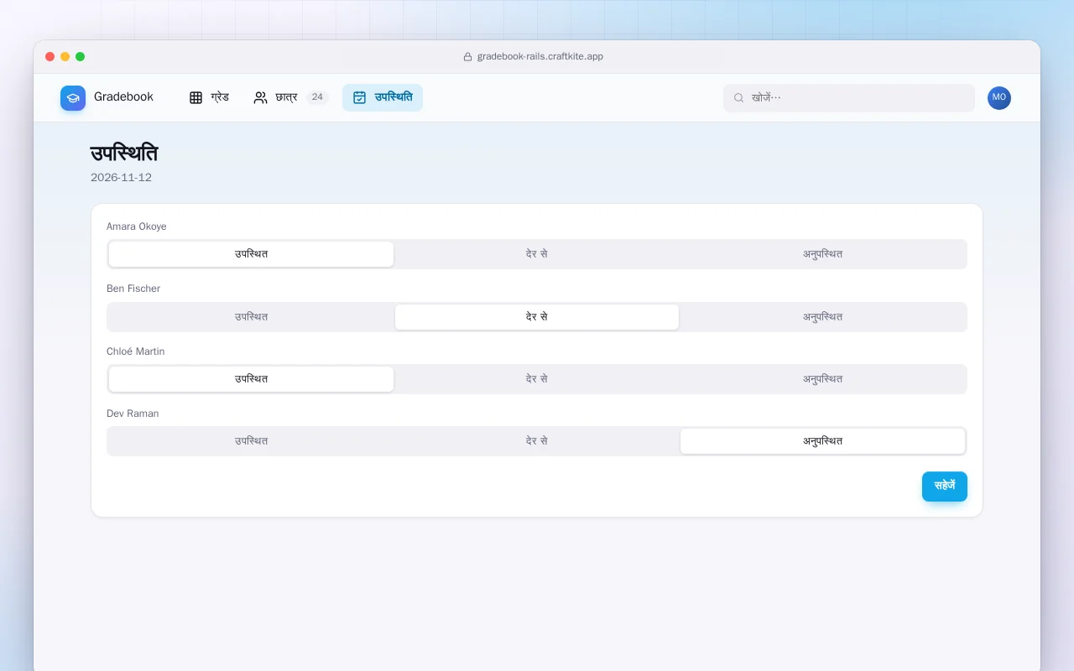Click the date 2026-11-12
Image resolution: width=1074 pixels, height=671 pixels.
click(121, 178)
